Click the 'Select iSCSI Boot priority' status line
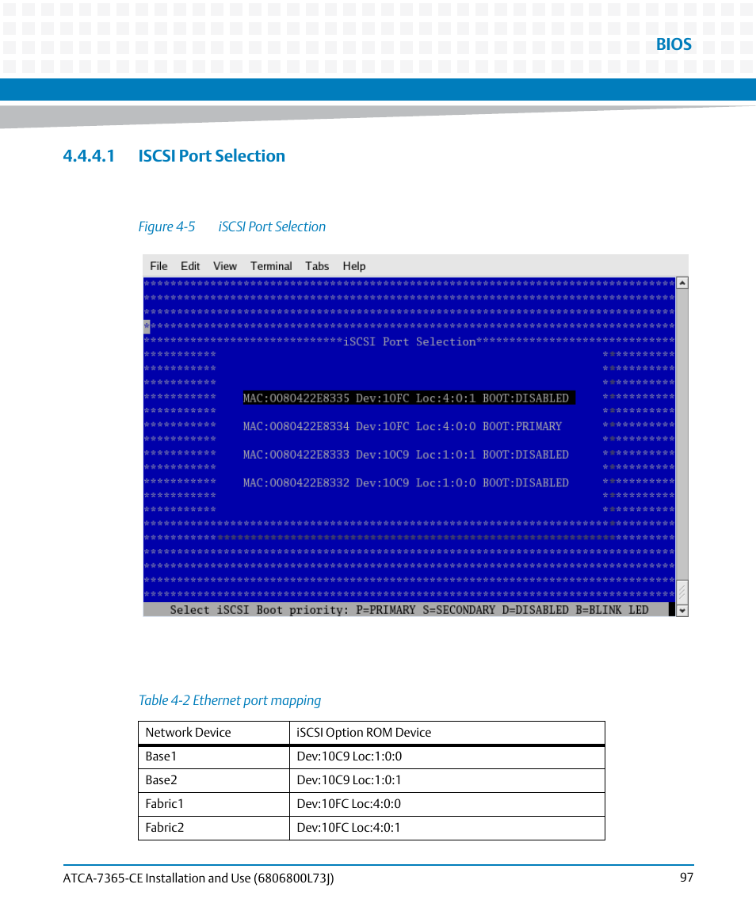This screenshot has width=756, height=907. point(409,610)
